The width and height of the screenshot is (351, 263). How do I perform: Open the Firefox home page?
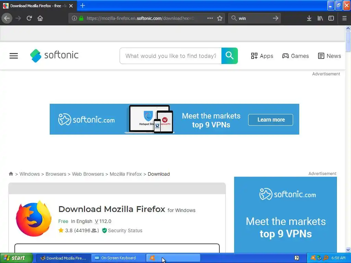(x=40, y=18)
